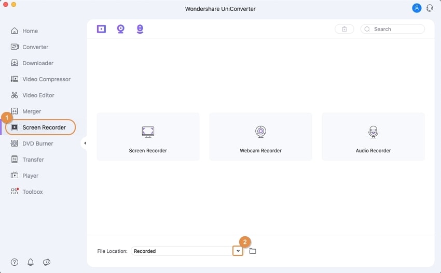Screen dimensions: 441x273
Task: Open notifications bell icon
Action: point(31,262)
